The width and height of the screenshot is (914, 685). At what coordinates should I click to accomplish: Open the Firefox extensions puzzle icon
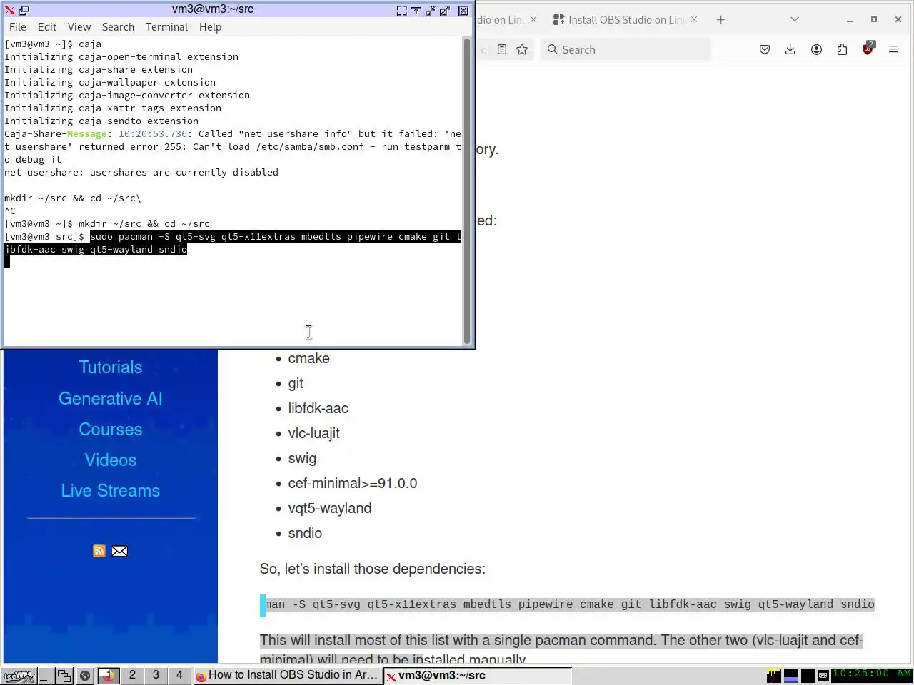842,49
